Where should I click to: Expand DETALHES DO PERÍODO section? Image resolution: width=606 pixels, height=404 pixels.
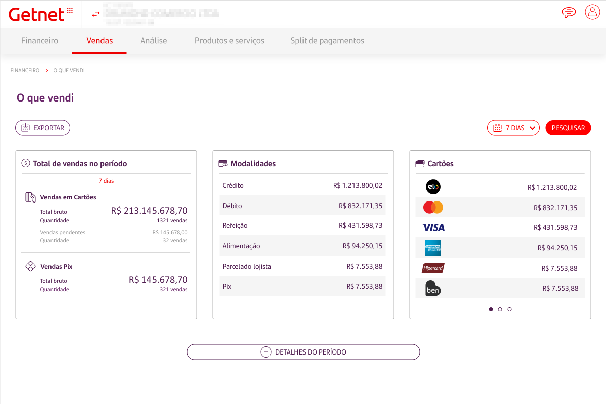[303, 352]
